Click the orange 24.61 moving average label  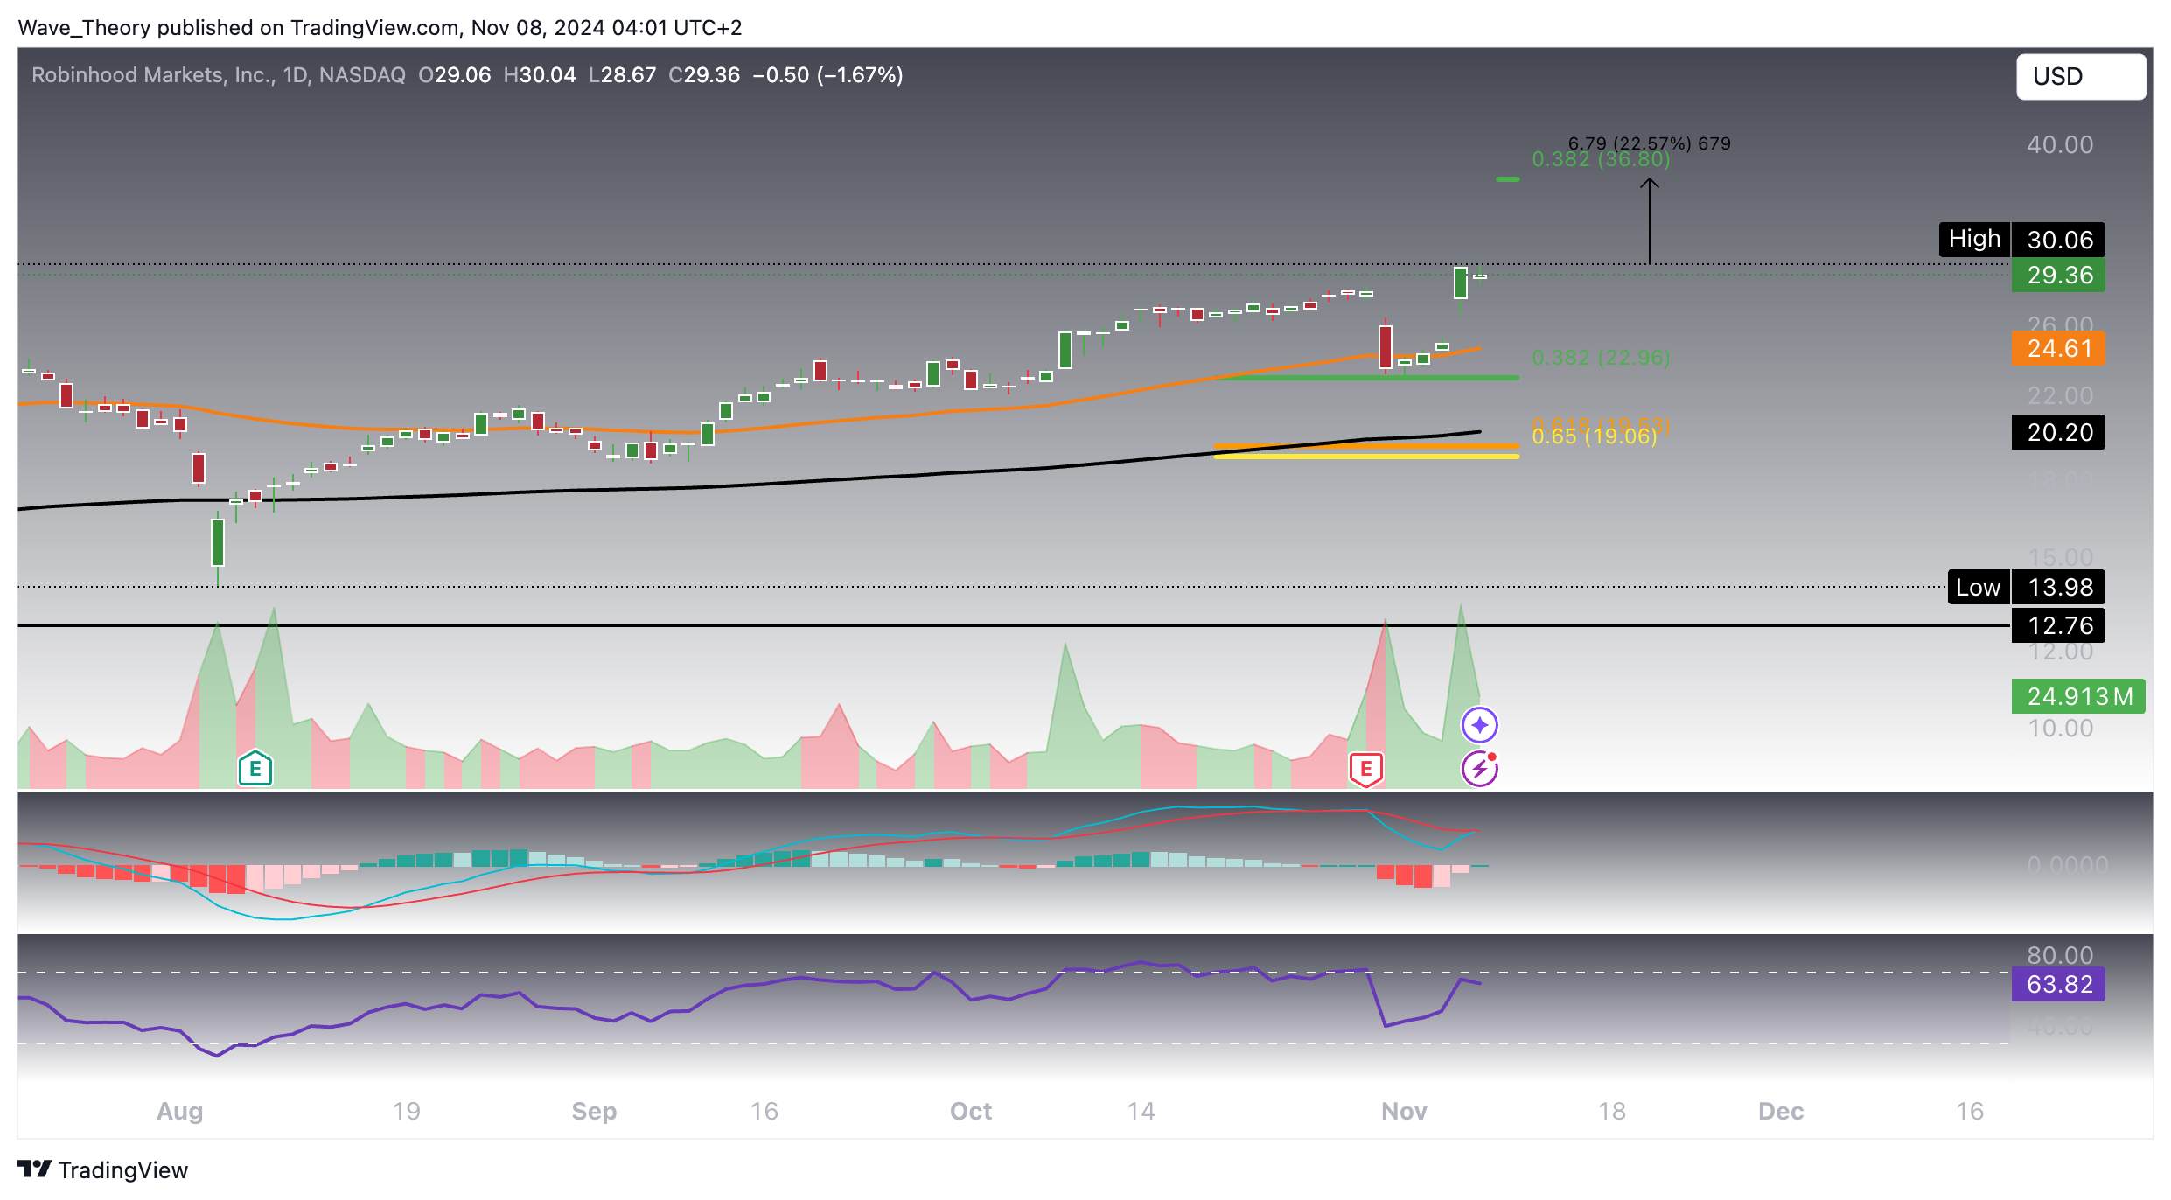tap(2057, 349)
